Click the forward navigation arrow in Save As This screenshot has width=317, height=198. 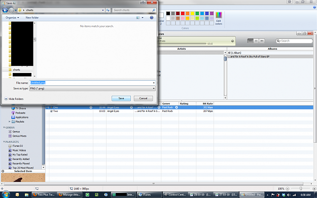pos(12,10)
